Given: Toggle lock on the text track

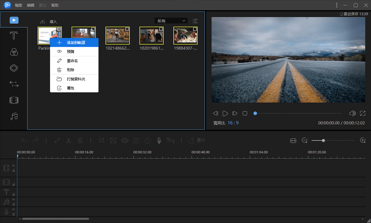Looking at the screenshot, I should (x=14, y=194).
